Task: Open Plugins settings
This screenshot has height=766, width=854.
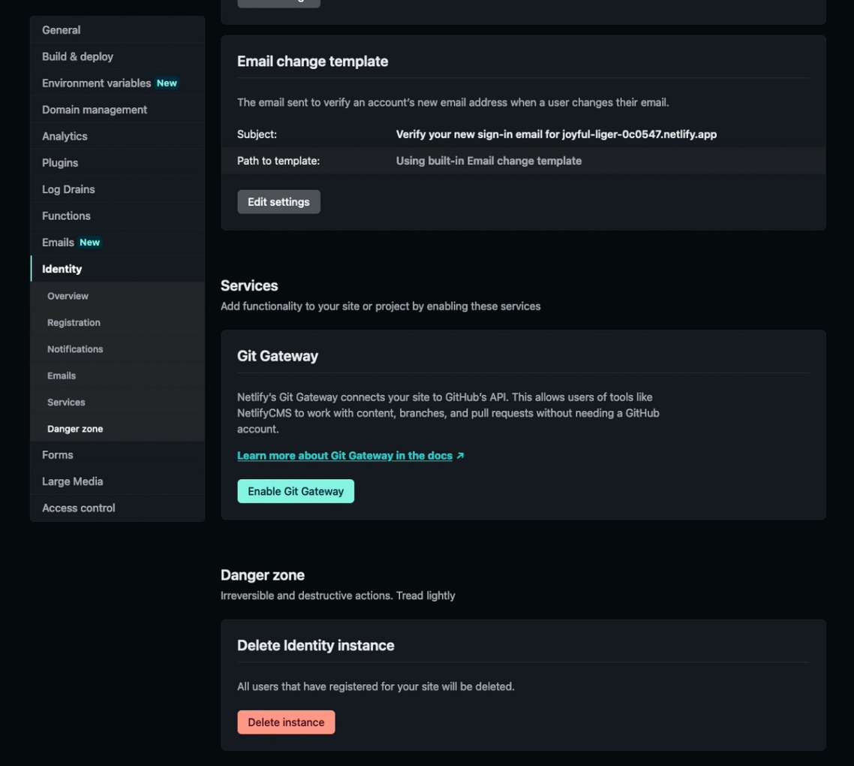Action: tap(117, 162)
